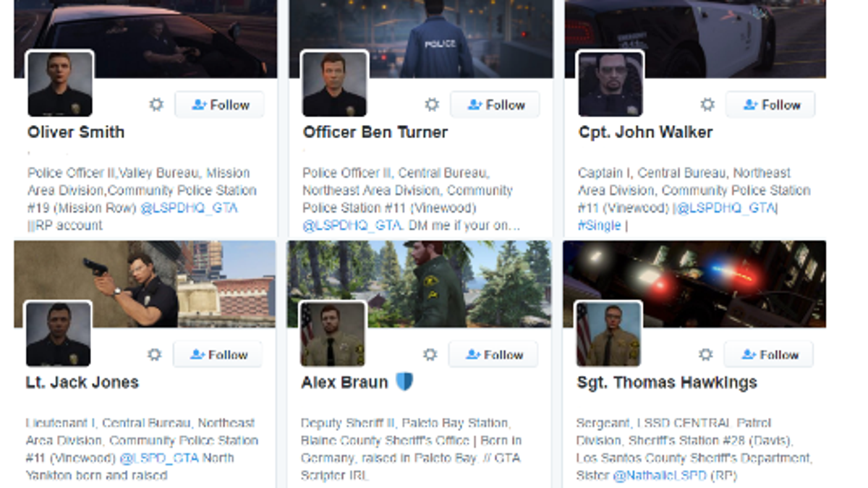Follow Lt. Jack Jones
This screenshot has height=488, width=868.
(218, 355)
